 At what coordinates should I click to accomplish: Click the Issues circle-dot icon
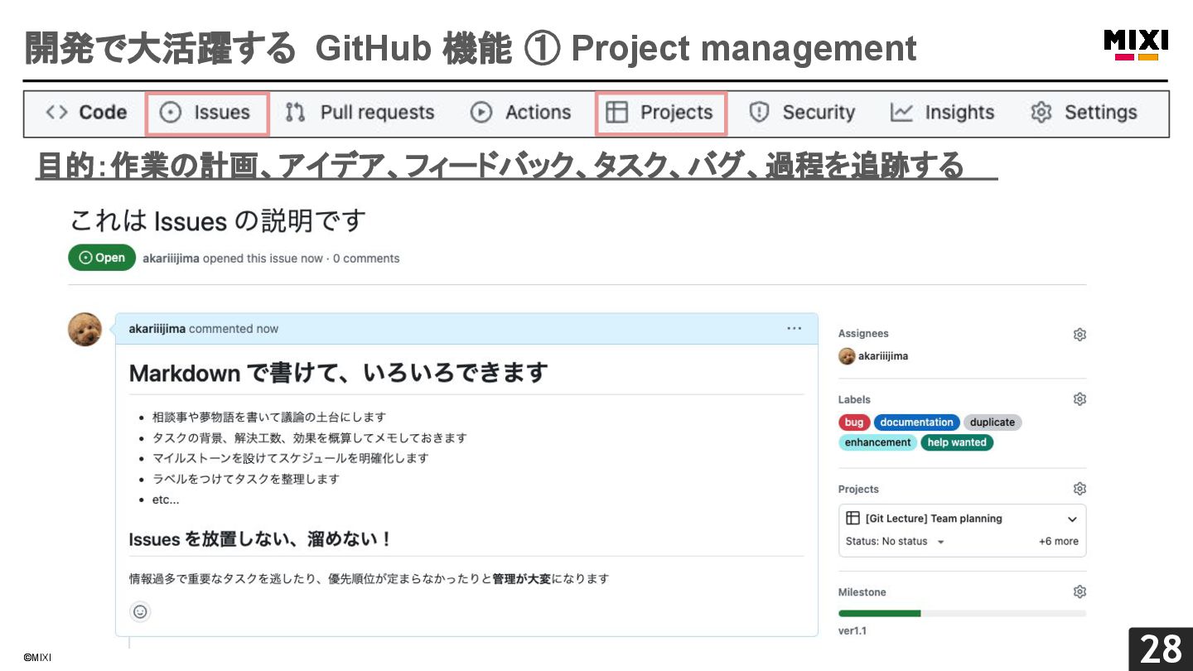[x=171, y=113]
